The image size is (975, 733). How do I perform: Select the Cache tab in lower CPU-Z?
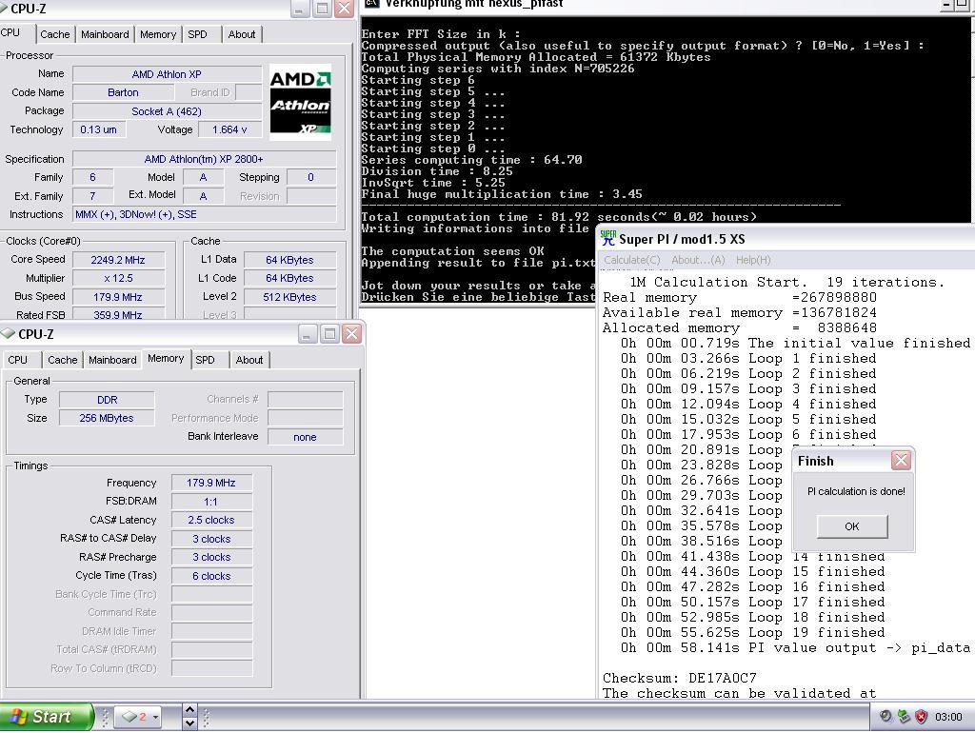click(63, 359)
